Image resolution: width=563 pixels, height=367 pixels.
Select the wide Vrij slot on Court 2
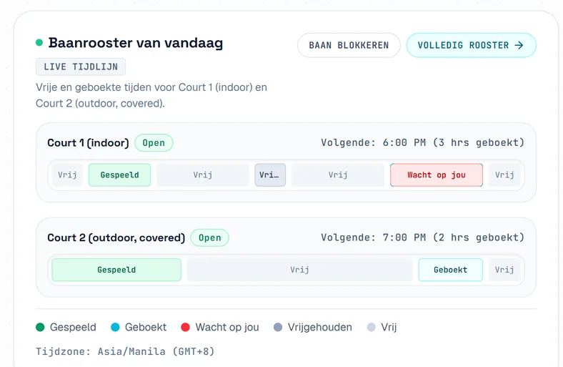pyautogui.click(x=299, y=270)
